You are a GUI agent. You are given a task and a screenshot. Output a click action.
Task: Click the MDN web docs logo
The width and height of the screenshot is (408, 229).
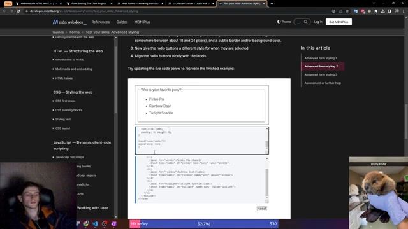tap(69, 22)
